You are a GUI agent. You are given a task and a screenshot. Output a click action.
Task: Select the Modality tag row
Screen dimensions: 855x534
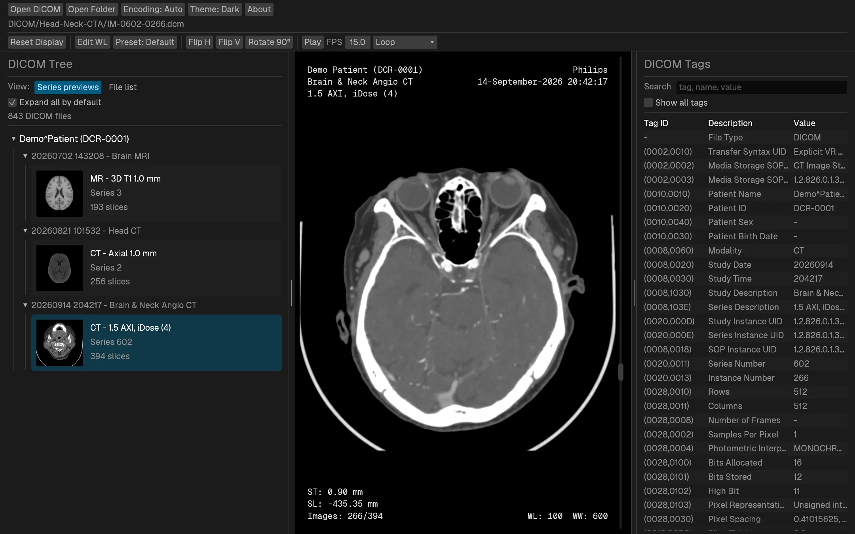coord(745,250)
